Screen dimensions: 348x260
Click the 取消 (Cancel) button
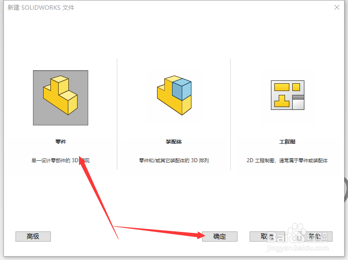[x=267, y=236]
